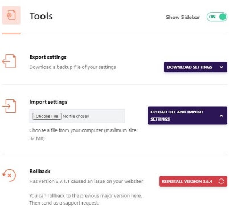
Task: Click the Tools page icon
Action: tap(11, 15)
